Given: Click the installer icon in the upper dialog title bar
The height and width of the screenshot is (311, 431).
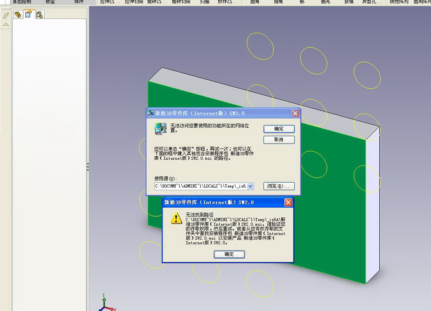Looking at the screenshot, I should [150, 113].
